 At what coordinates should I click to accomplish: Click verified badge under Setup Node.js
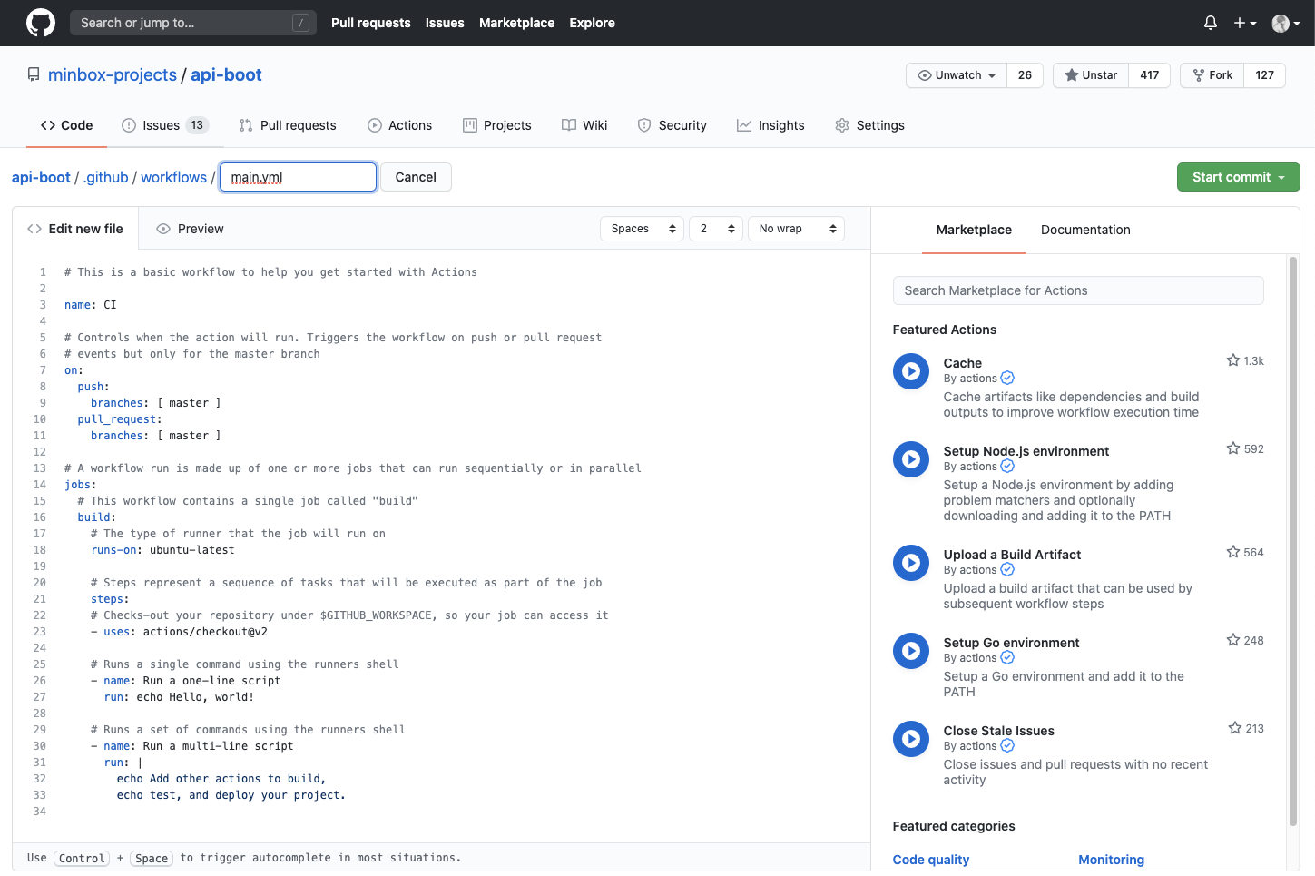[1007, 467]
